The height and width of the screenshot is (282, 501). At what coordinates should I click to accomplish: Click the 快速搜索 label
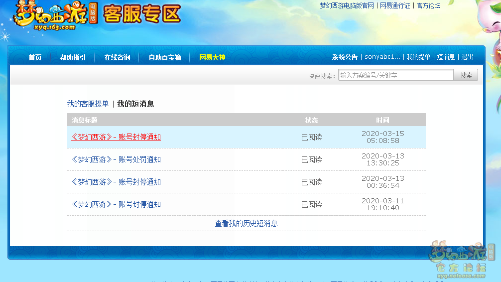point(321,76)
